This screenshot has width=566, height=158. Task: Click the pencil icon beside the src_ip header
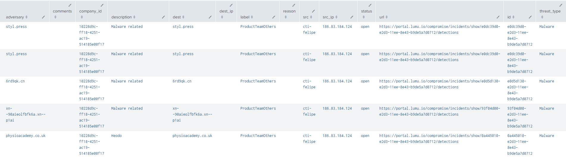click(x=352, y=17)
